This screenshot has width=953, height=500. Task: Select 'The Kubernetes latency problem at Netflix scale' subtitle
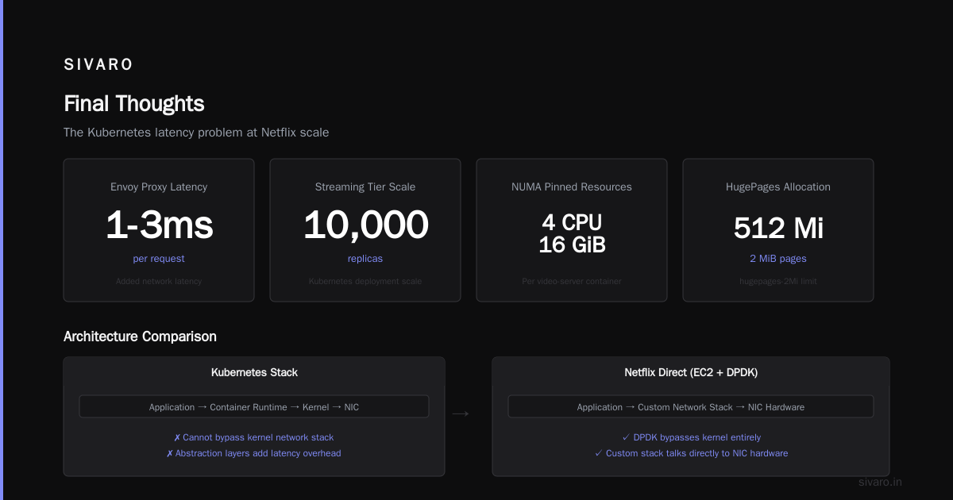[x=196, y=133]
